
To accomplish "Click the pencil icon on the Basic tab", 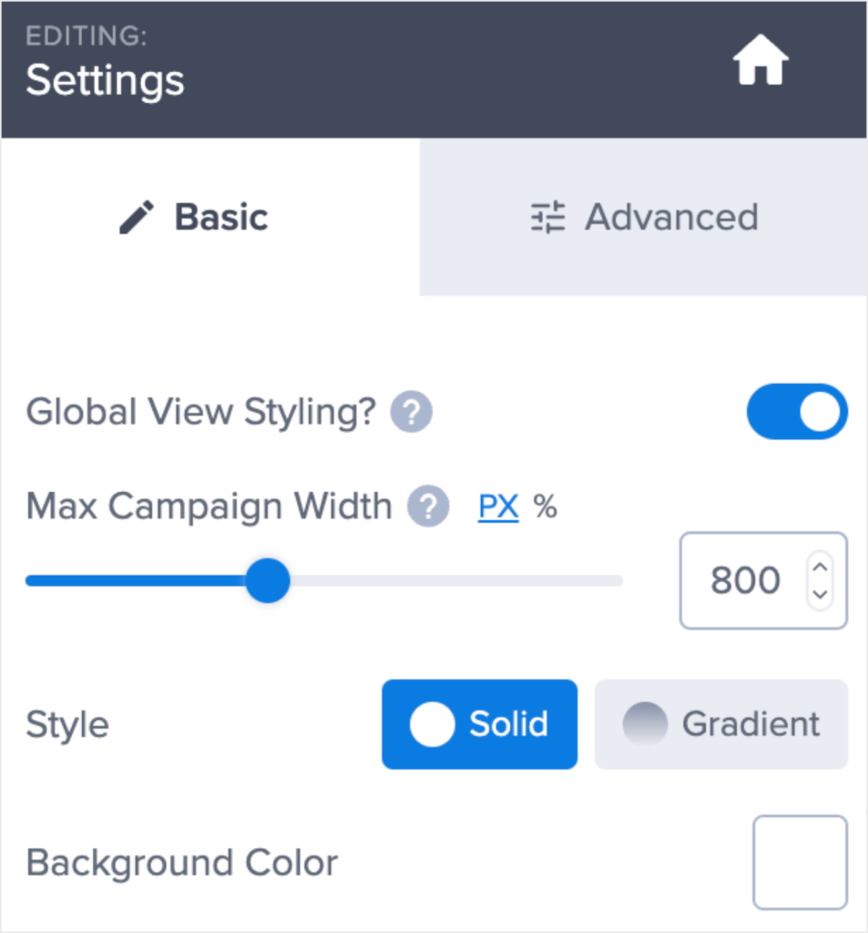I will tap(137, 217).
